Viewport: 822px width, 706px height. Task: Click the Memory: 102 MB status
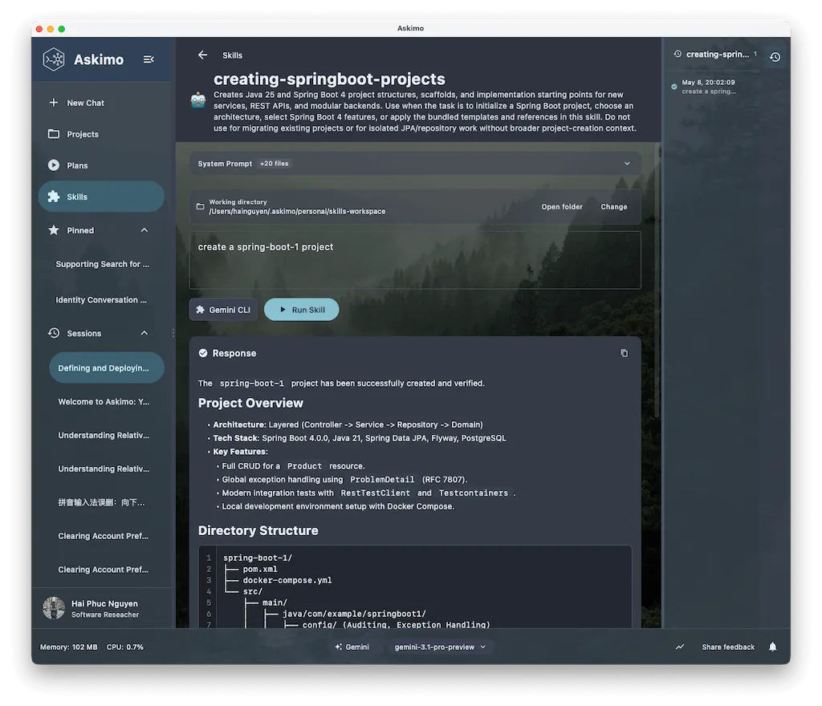point(69,647)
